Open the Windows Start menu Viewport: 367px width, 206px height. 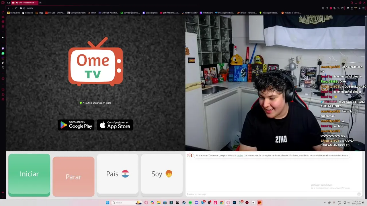[x=108, y=203]
